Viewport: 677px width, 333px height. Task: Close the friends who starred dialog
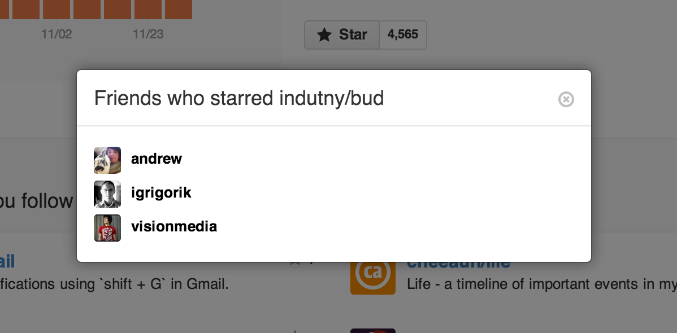[x=566, y=99]
